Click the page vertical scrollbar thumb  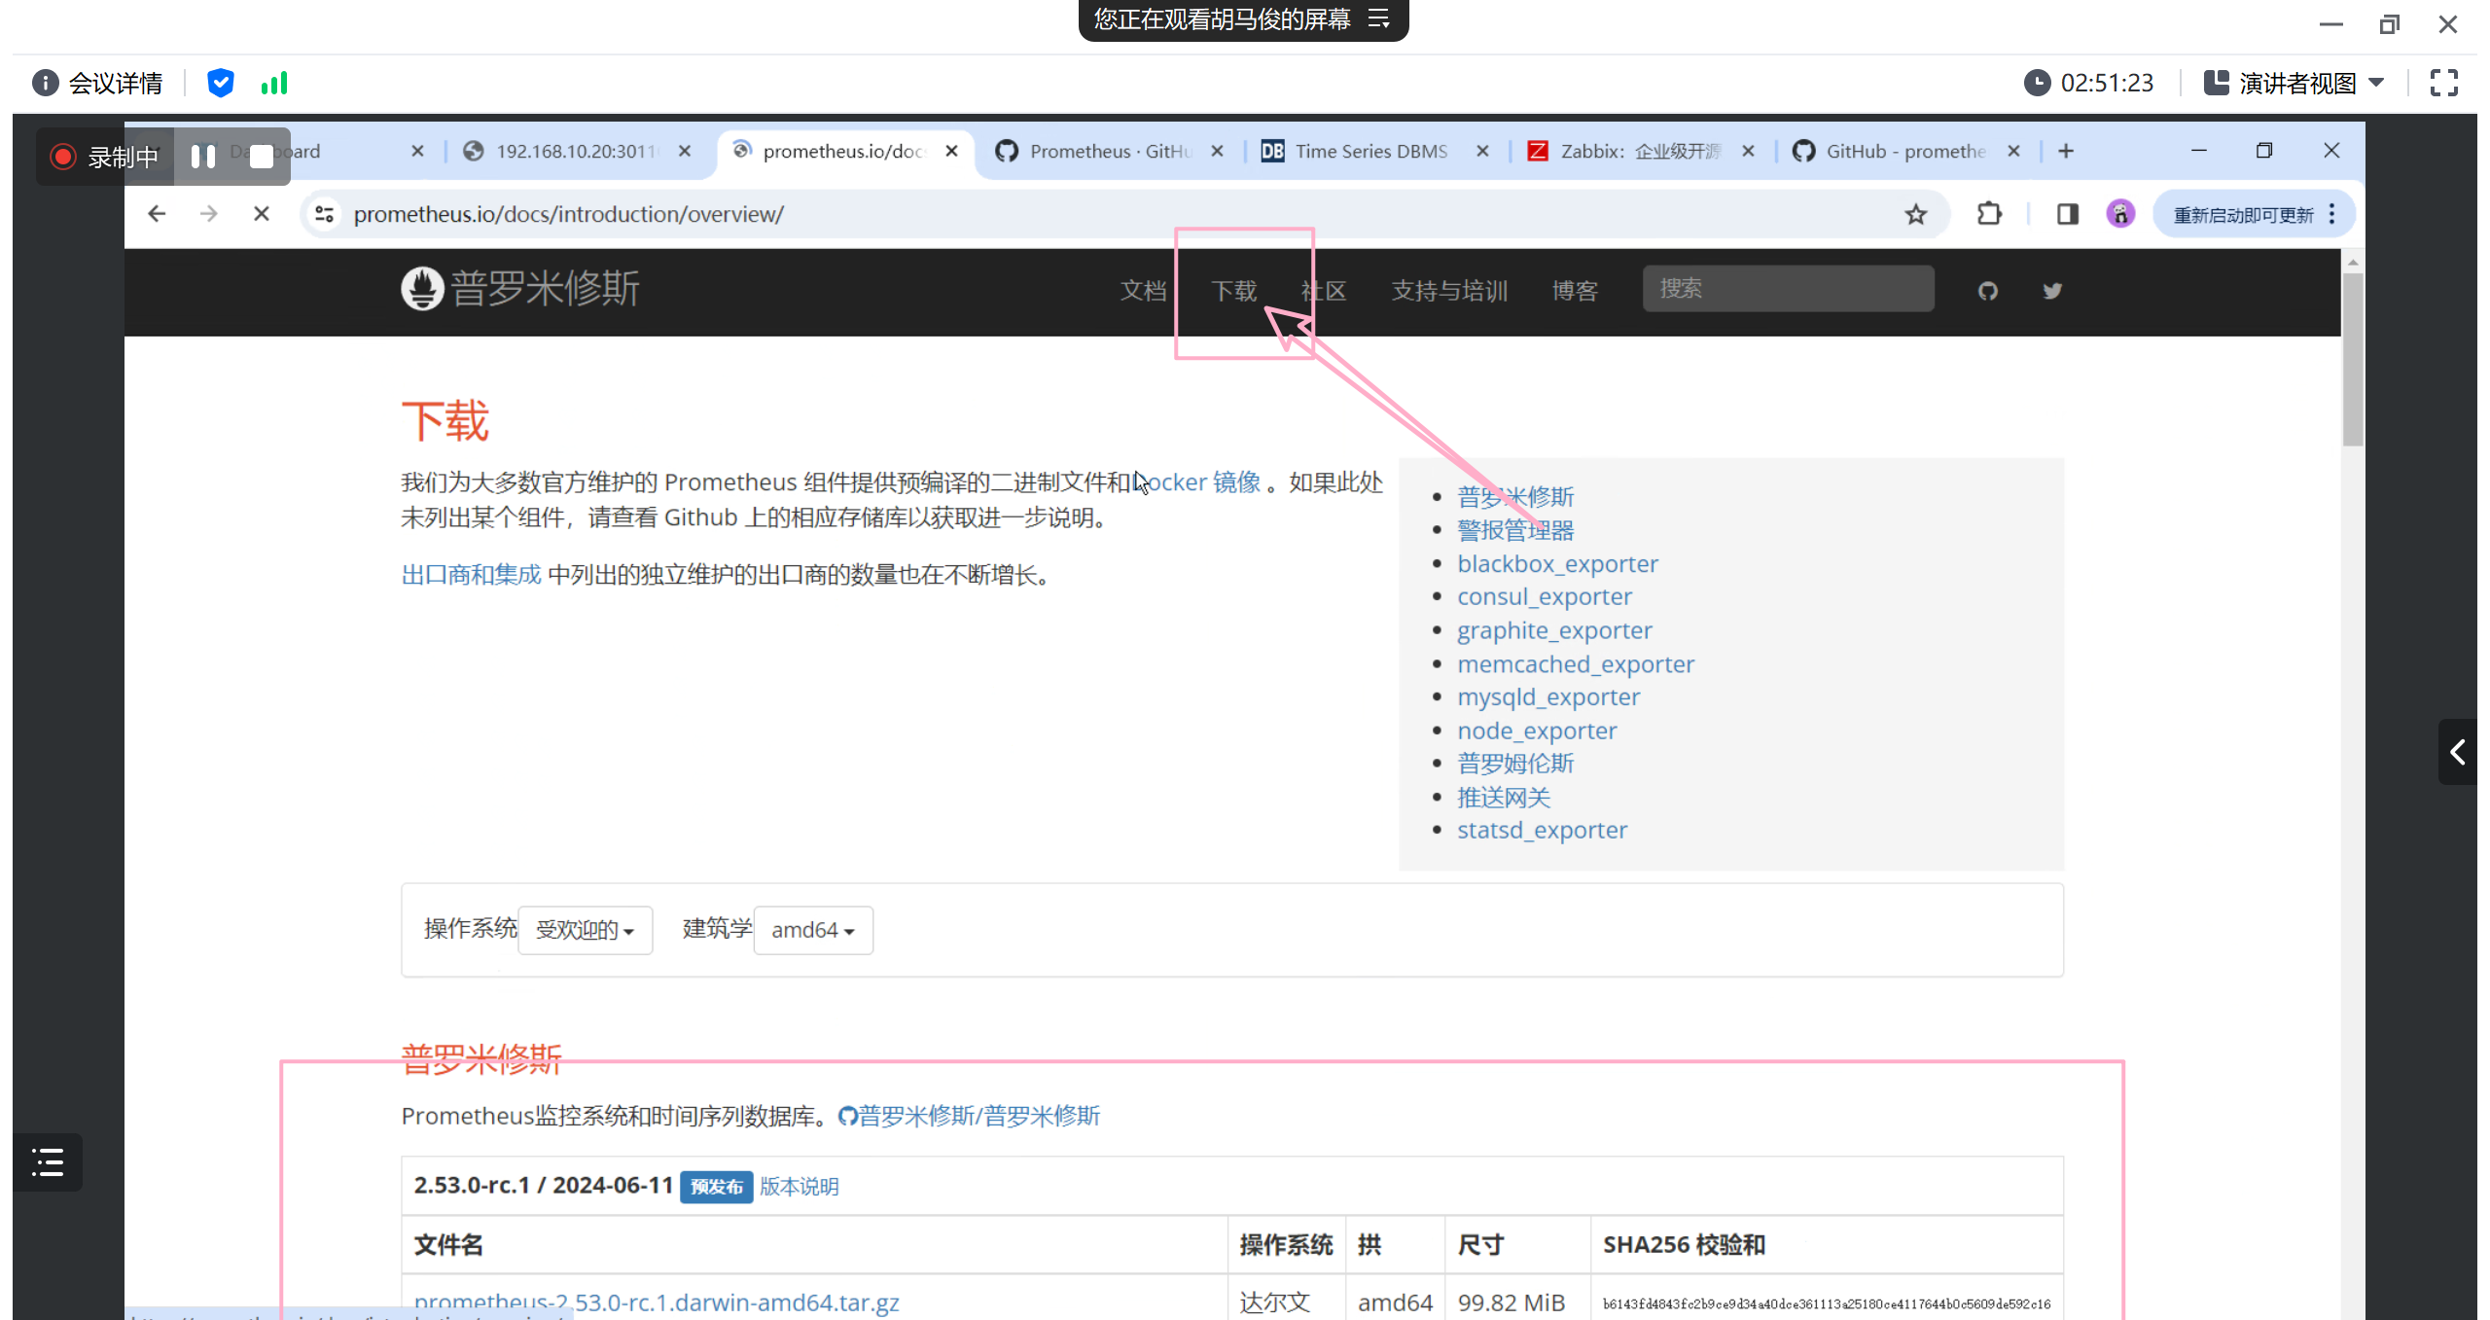coord(2352,360)
